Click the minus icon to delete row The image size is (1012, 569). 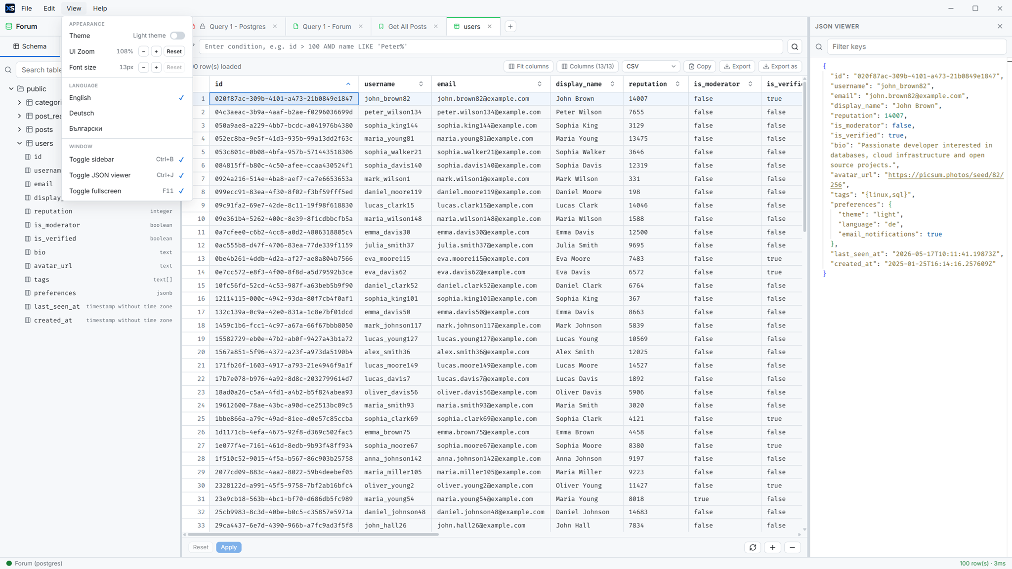point(792,547)
